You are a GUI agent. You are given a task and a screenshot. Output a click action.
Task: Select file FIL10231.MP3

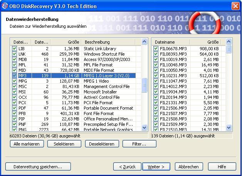coord(173,76)
